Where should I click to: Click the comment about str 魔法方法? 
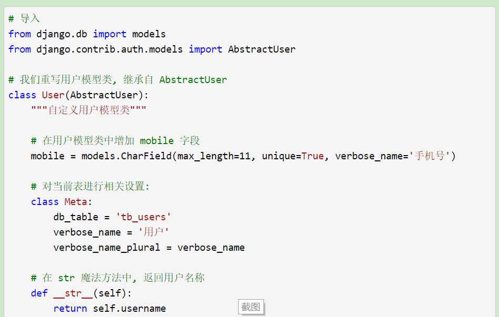click(118, 278)
